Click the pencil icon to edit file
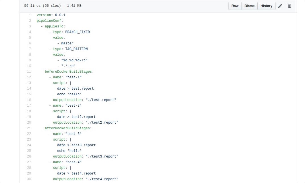305x183 pixels. (280, 6)
